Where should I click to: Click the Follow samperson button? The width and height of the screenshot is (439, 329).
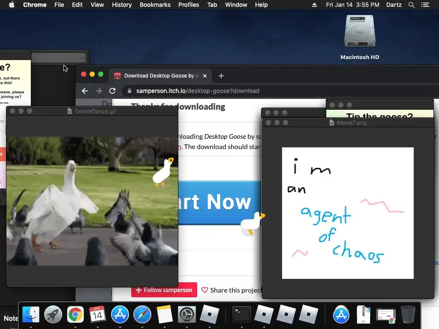(164, 290)
